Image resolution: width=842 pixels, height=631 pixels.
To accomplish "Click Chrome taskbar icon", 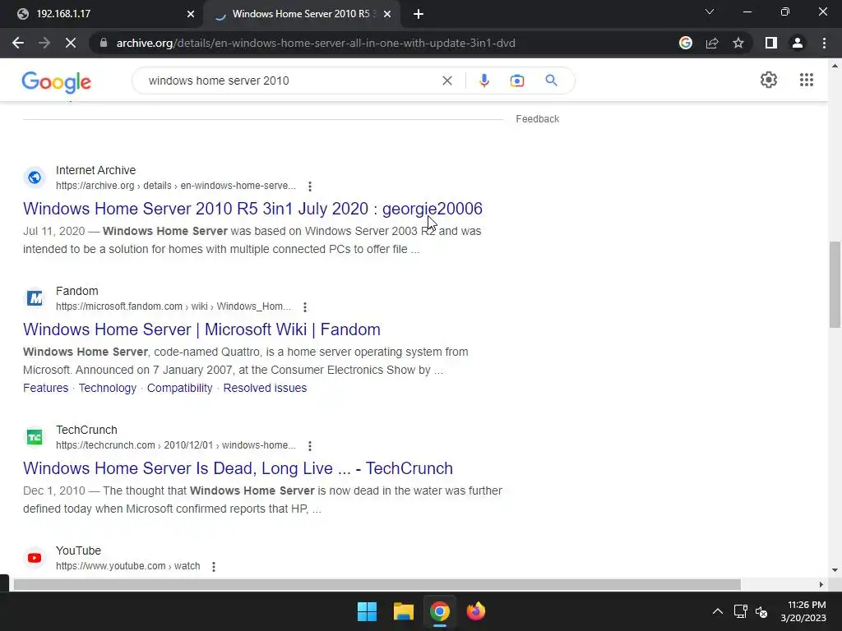I will 439,611.
